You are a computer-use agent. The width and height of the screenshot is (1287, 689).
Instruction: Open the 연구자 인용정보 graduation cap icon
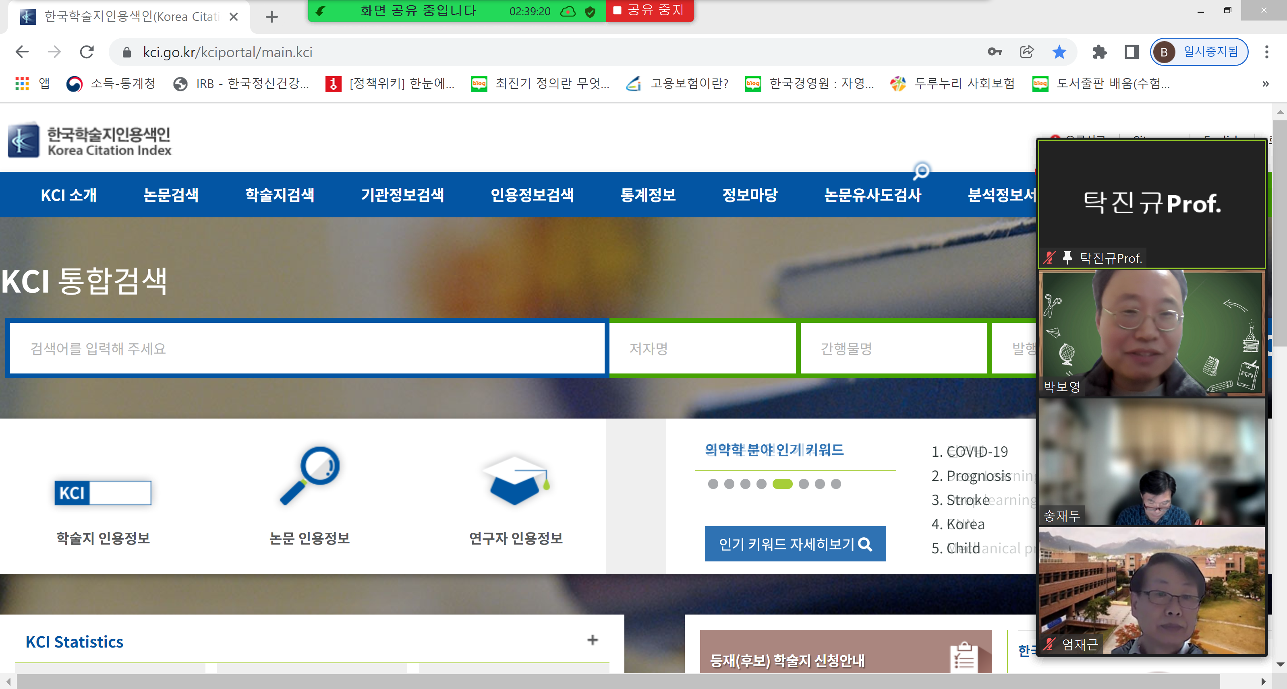[x=516, y=480]
